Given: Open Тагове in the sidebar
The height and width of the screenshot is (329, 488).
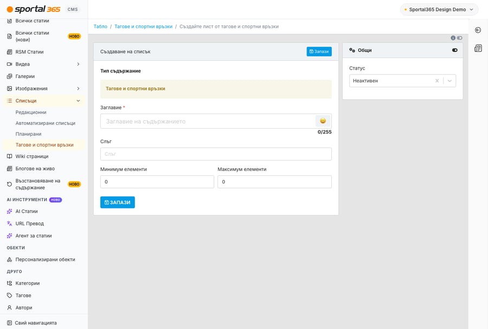Looking at the screenshot, I should [x=44, y=295].
